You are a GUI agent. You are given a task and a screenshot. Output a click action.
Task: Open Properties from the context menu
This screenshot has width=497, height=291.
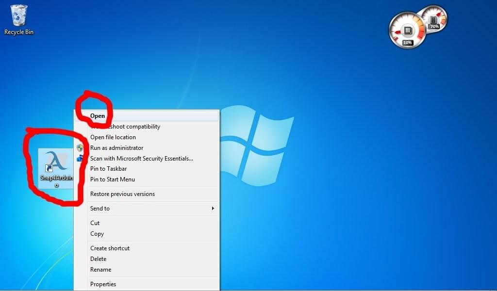point(147,284)
